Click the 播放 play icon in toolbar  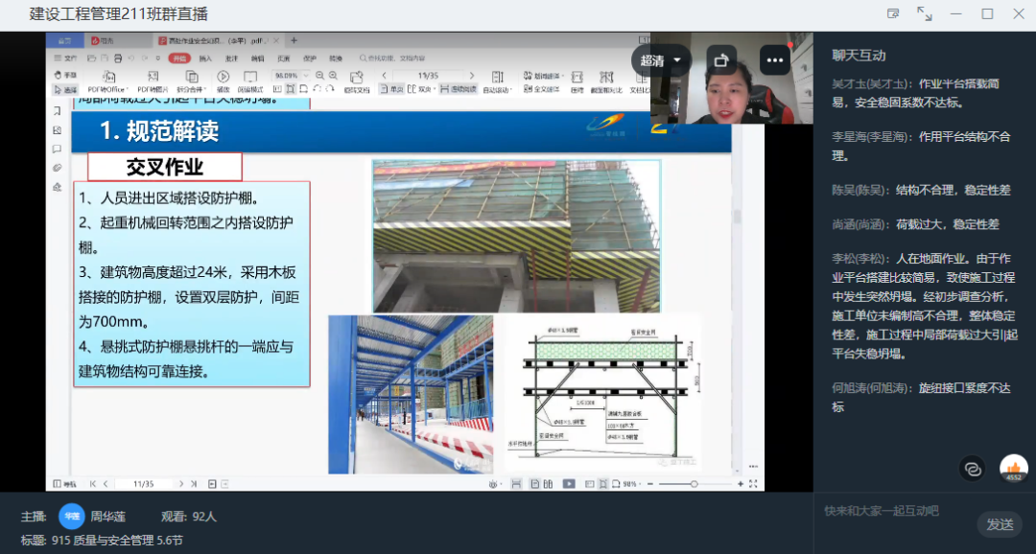click(223, 77)
